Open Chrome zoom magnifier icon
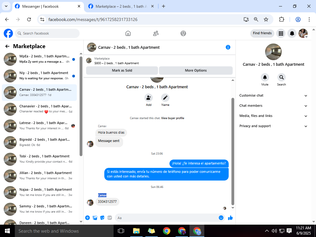The height and width of the screenshot is (237, 316). (x=256, y=19)
